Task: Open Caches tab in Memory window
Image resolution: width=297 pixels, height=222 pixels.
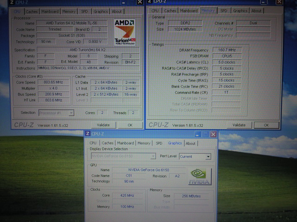Action: 170,11
